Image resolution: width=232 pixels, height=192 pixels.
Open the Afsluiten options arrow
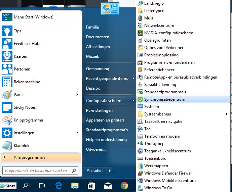[x=110, y=171]
